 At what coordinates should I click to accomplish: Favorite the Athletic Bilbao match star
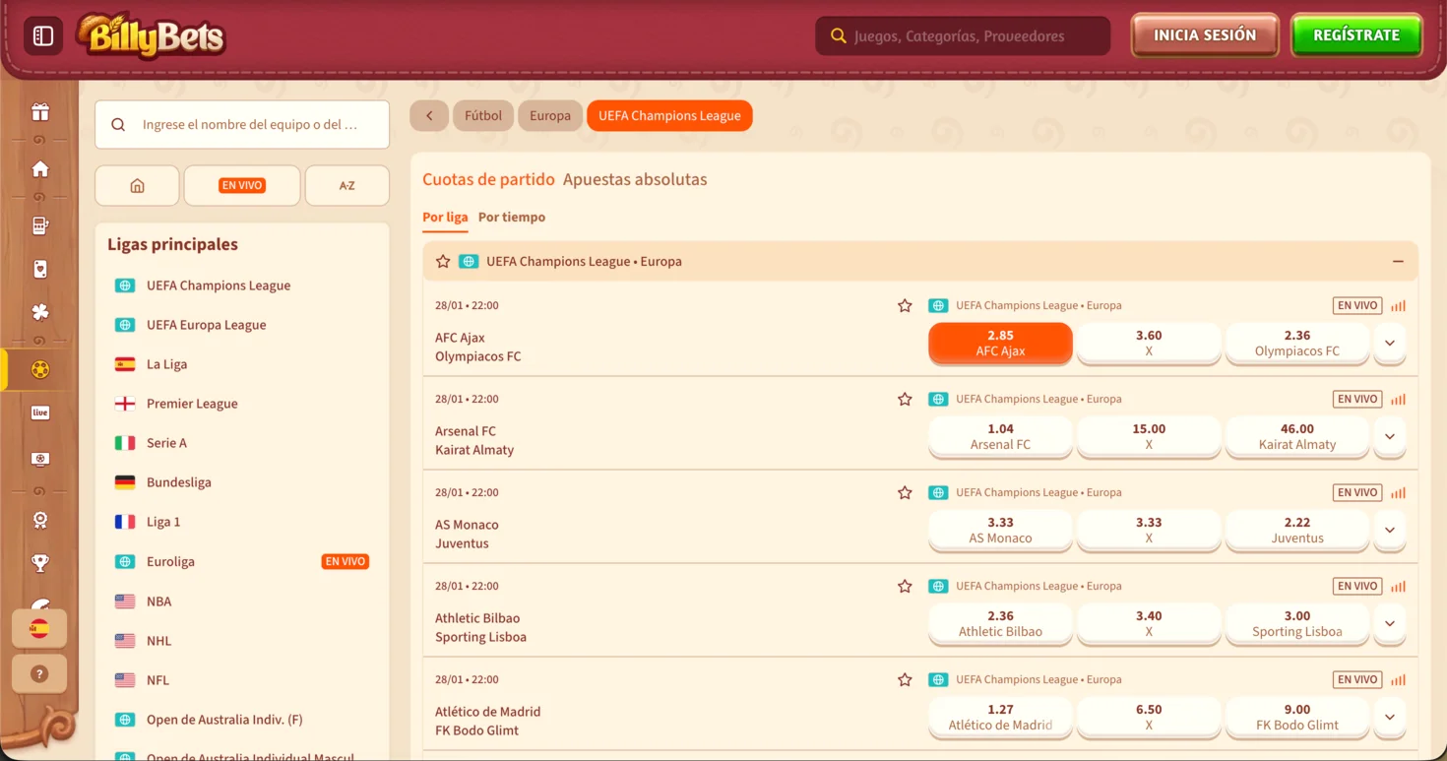(x=905, y=587)
